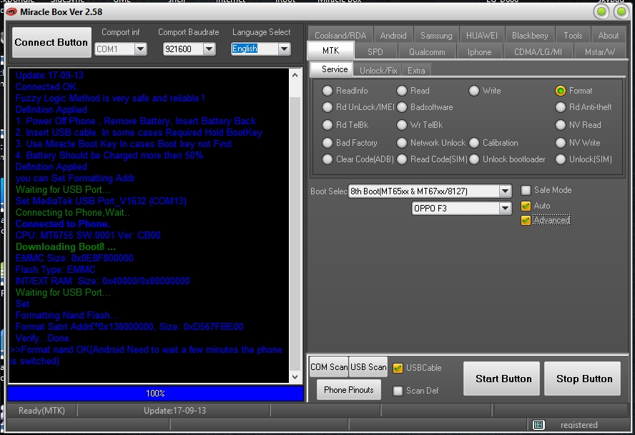Enable the Safe Mode checkbox
Screen dimensions: 635x435
tap(526, 190)
